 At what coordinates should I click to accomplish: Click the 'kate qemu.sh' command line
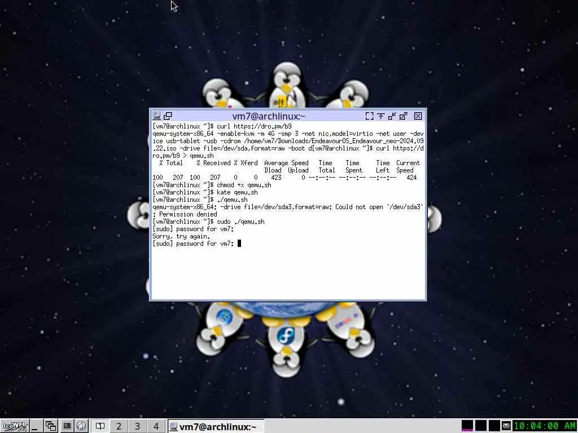(x=238, y=192)
